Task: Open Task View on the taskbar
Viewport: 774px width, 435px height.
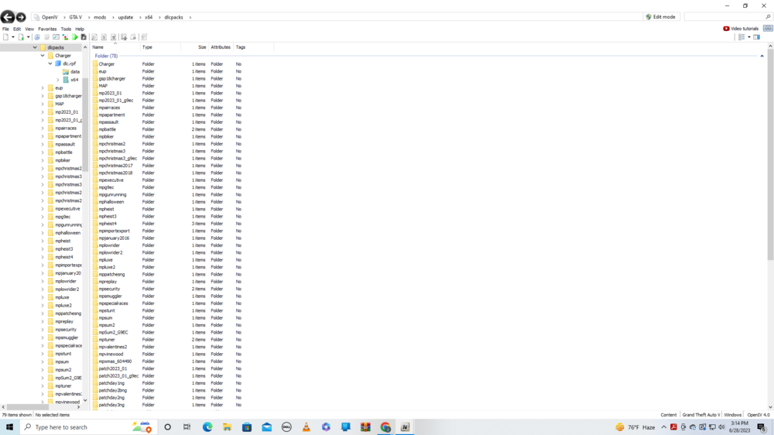Action: [x=187, y=427]
